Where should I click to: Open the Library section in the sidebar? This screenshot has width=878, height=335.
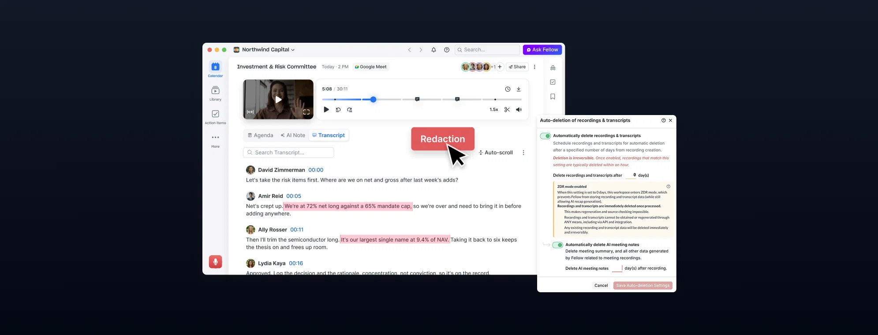coord(215,93)
